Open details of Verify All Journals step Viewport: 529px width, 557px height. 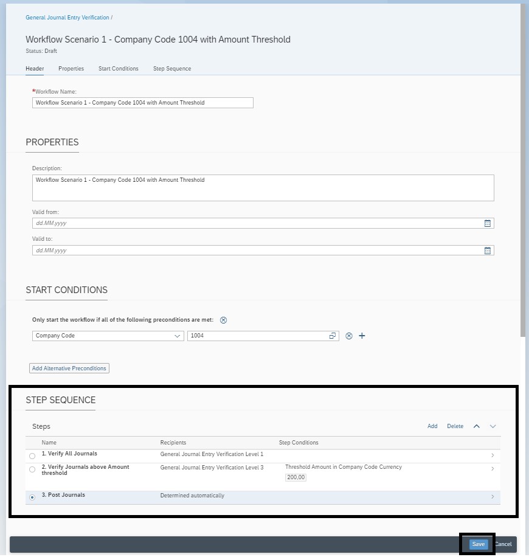click(493, 455)
